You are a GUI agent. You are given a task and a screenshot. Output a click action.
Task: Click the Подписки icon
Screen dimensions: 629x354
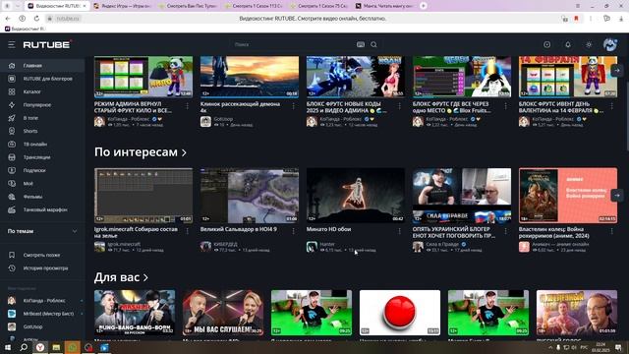click(x=12, y=170)
